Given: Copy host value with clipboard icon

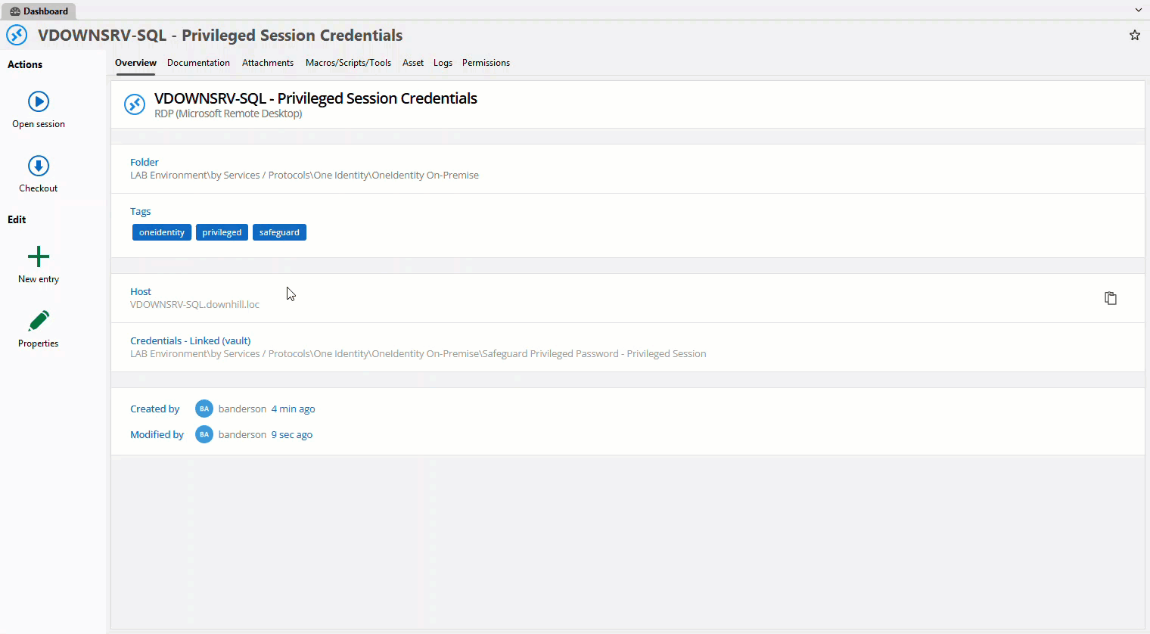Looking at the screenshot, I should [1111, 298].
